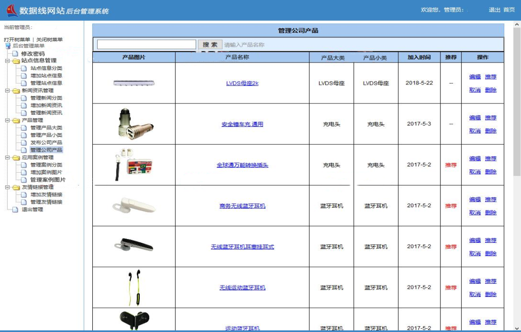Click 删除 for LVDS母座2k row

coord(490,90)
